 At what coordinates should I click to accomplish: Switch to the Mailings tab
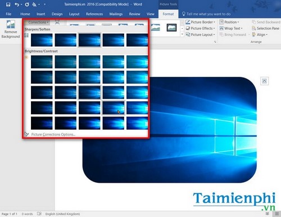(116, 14)
